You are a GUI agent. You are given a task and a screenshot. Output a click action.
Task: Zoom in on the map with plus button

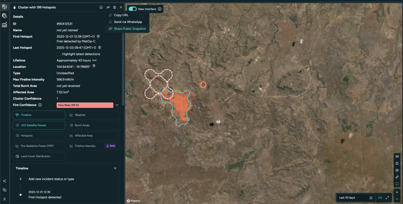(397, 192)
